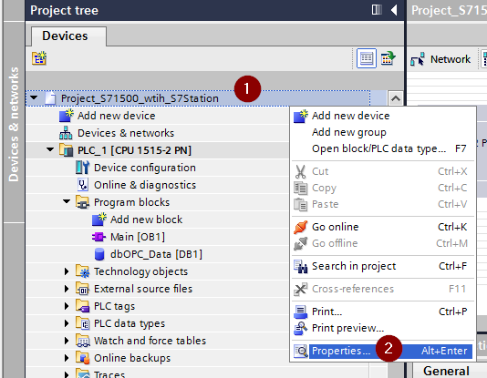Viewport: 487px width, 378px height.
Task: Click the Online backups folder icon
Action: click(83, 358)
